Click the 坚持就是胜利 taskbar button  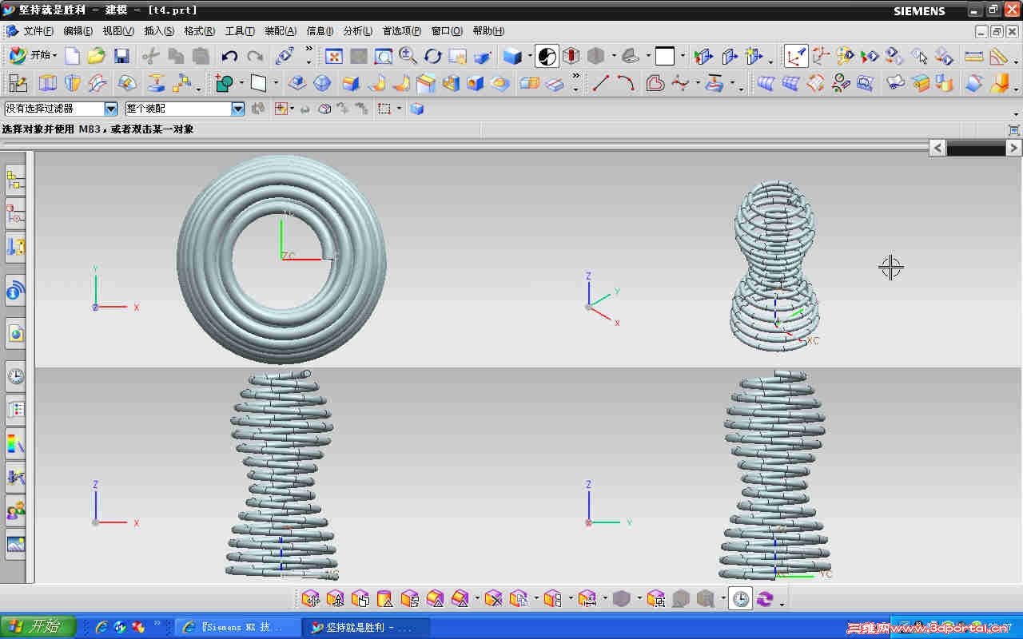[x=366, y=627]
